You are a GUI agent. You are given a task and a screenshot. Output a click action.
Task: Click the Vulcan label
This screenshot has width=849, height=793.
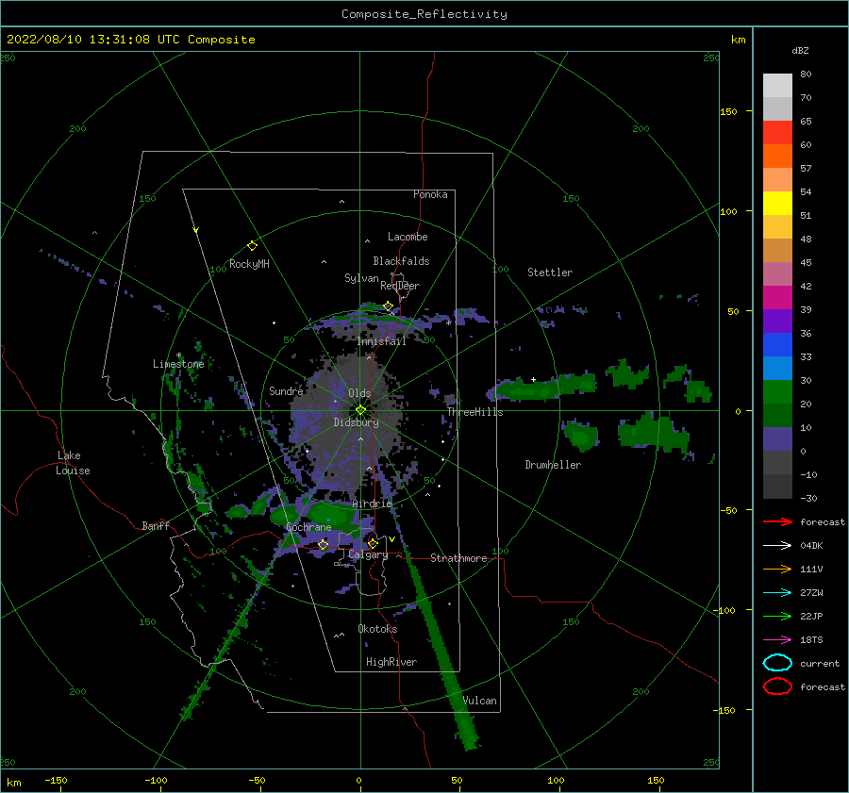click(x=480, y=701)
